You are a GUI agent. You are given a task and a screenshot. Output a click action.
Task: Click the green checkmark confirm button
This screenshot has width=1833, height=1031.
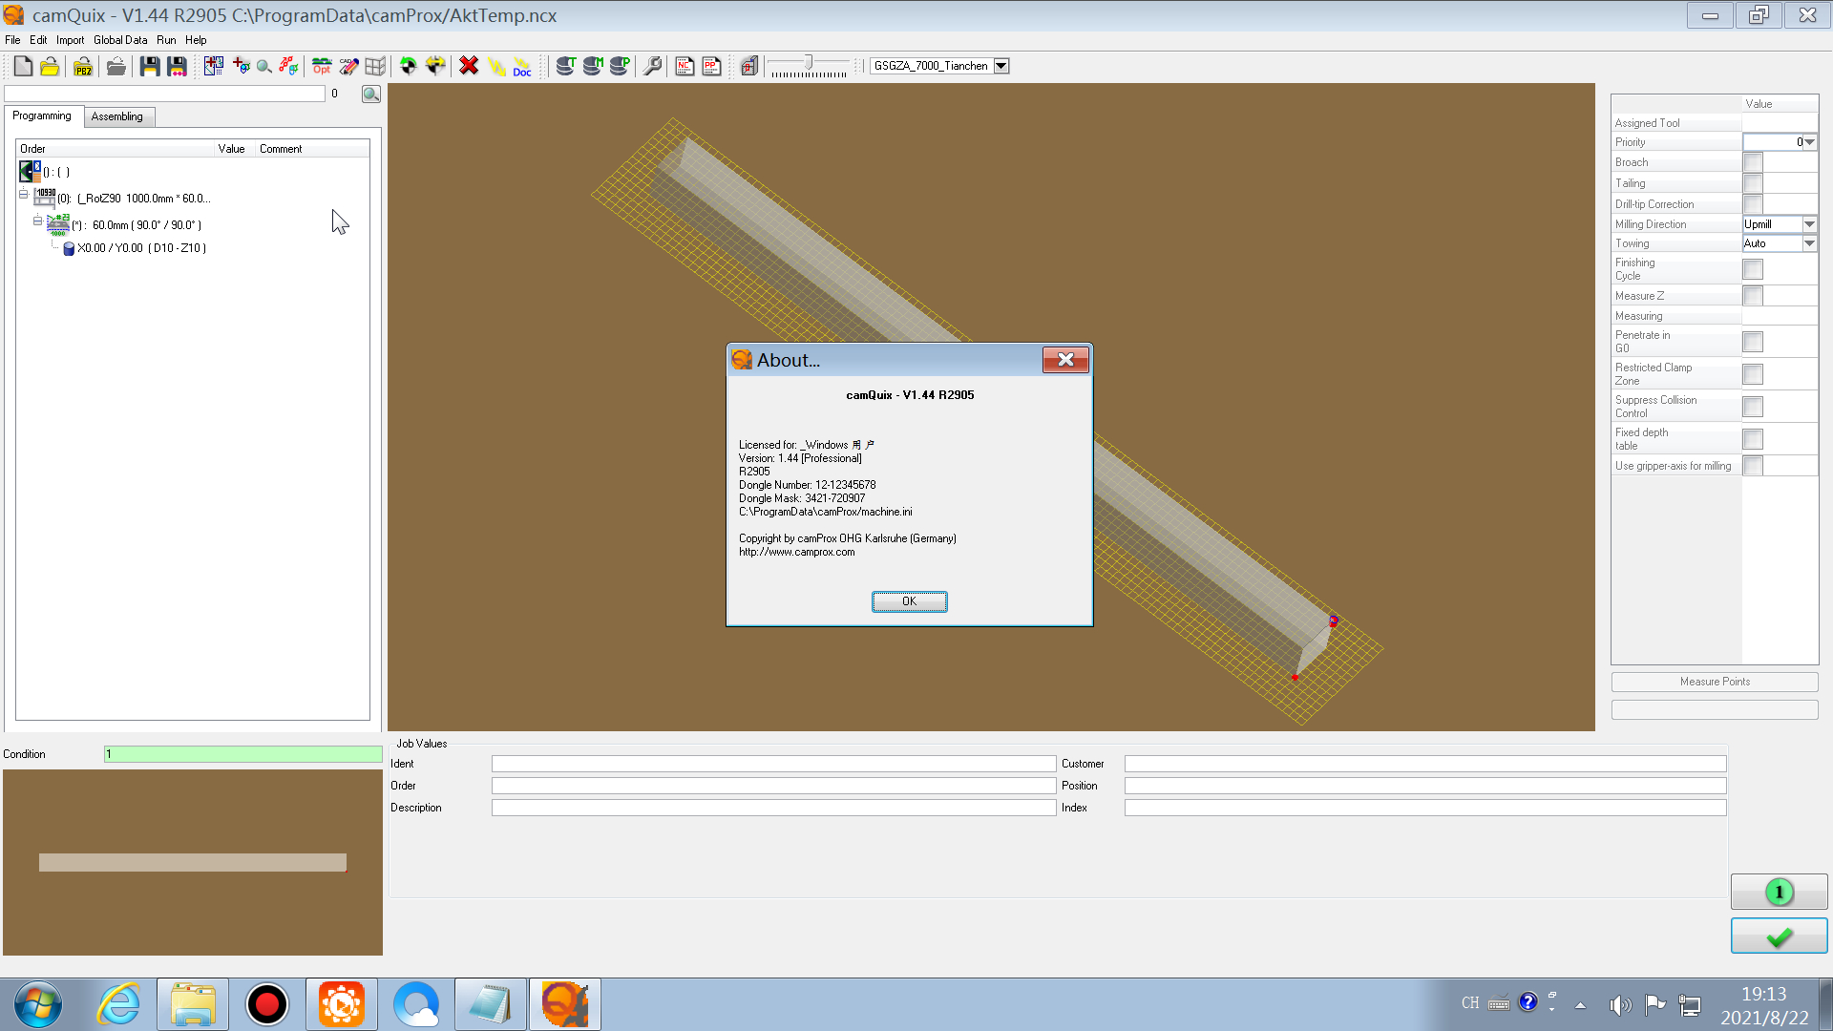[1779, 936]
